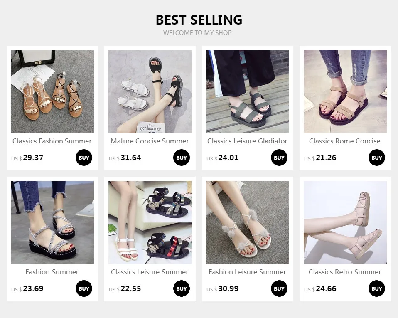Click BUY button for $21.26 sandals
This screenshot has width=398, height=318.
pyautogui.click(x=377, y=158)
